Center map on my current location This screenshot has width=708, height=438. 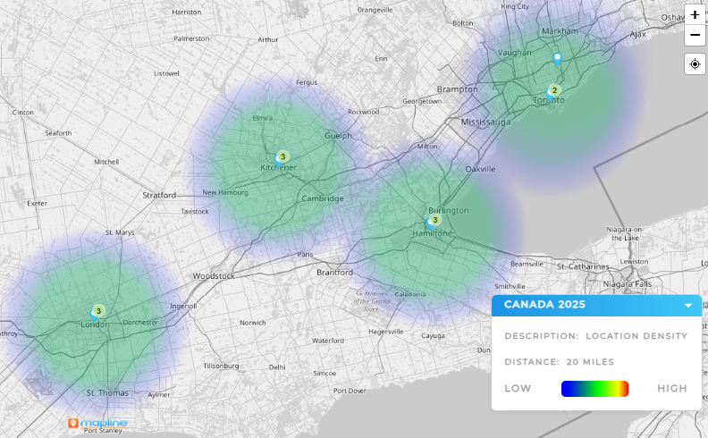click(x=695, y=64)
